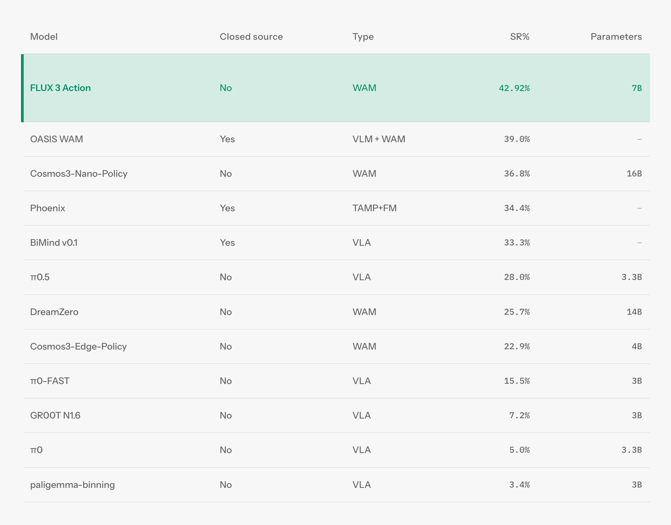This screenshot has height=525, width=671.
Task: Select the Cosmos3-Edge-Policy model name
Action: [79, 346]
